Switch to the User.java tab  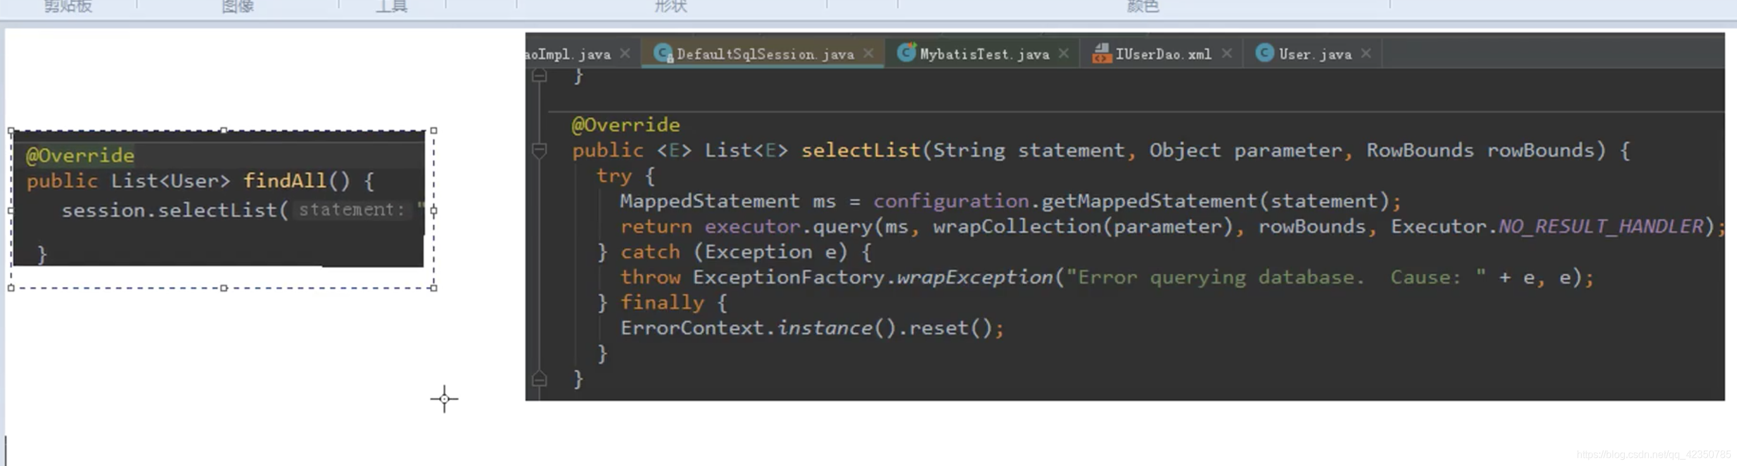point(1315,54)
